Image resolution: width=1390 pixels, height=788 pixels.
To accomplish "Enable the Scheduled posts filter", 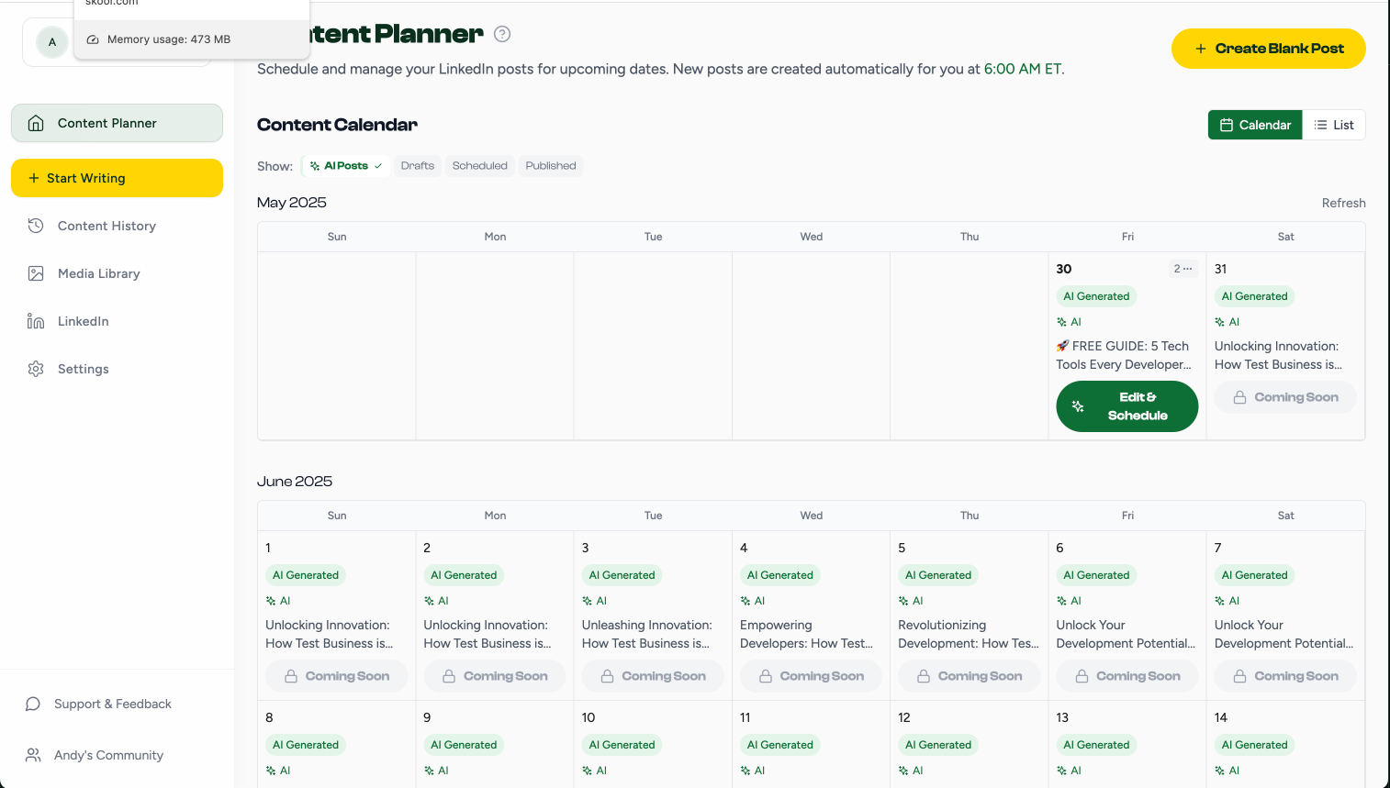I will 480,165.
